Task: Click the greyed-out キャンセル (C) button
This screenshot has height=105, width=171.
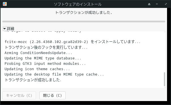Action: pyautogui.click(x=19, y=95)
